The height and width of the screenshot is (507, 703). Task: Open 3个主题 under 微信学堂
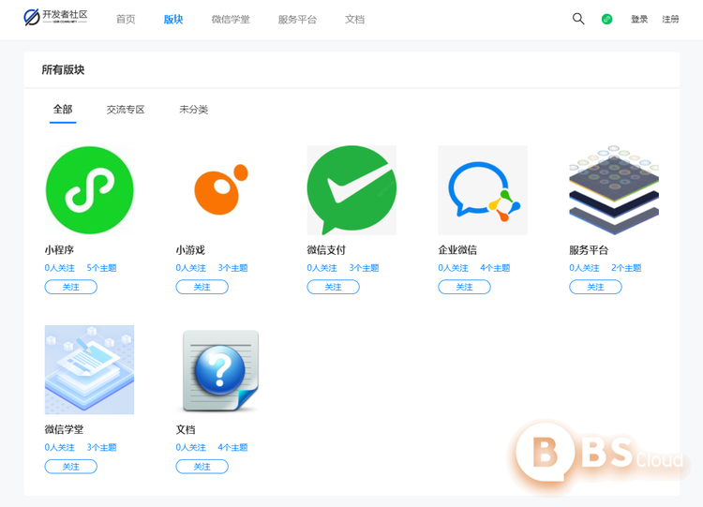[x=102, y=447]
